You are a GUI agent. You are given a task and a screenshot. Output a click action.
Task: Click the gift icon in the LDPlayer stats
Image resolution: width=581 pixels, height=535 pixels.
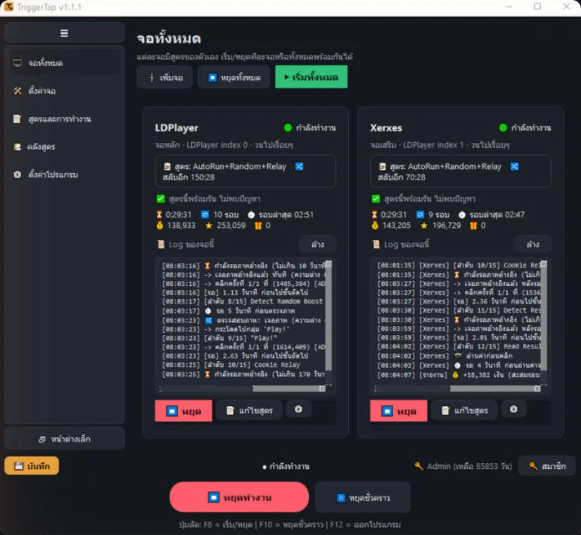coord(258,225)
